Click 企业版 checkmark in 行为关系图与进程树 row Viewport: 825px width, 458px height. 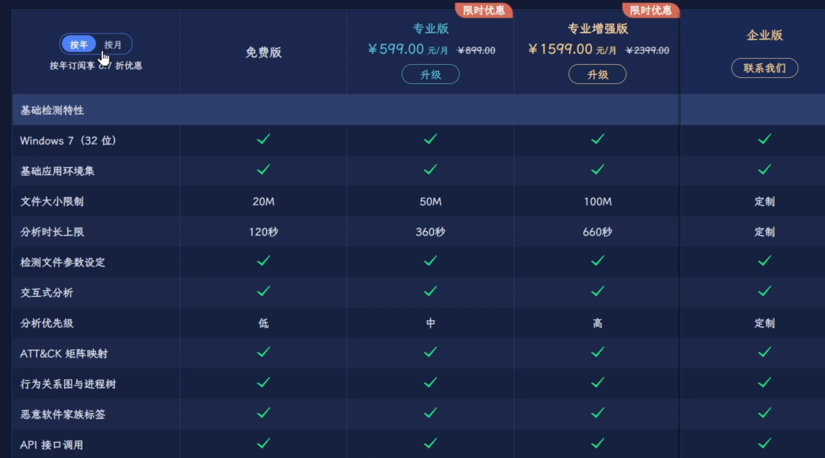[765, 382]
